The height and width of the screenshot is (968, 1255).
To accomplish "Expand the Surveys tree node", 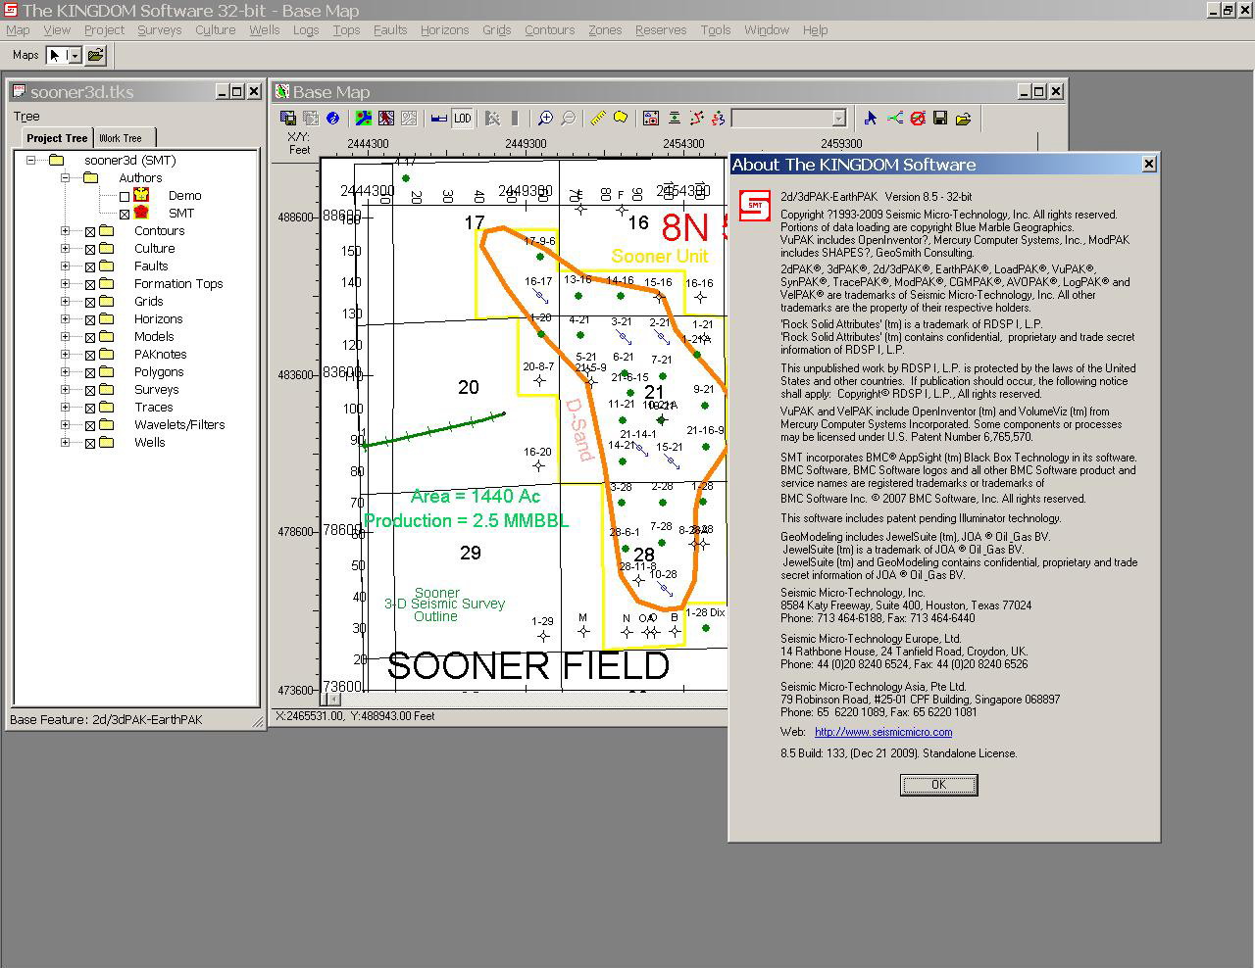I will pyautogui.click(x=66, y=389).
